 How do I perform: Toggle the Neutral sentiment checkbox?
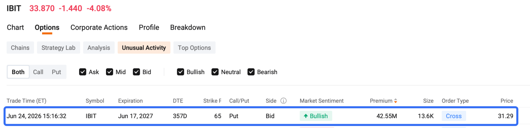pyautogui.click(x=215, y=72)
